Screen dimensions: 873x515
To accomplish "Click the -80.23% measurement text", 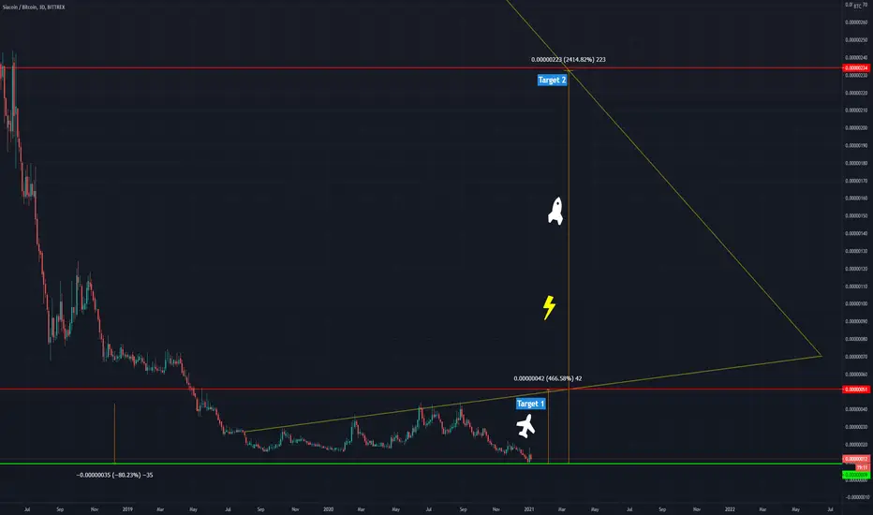I will (114, 475).
